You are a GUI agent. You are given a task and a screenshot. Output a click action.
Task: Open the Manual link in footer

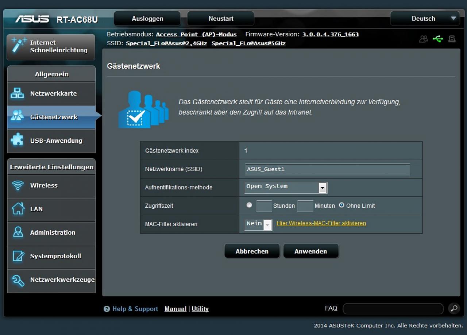point(175,309)
